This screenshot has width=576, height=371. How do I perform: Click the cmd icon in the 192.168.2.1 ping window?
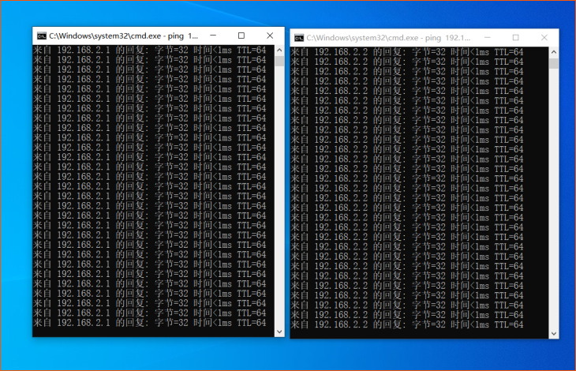click(x=41, y=36)
